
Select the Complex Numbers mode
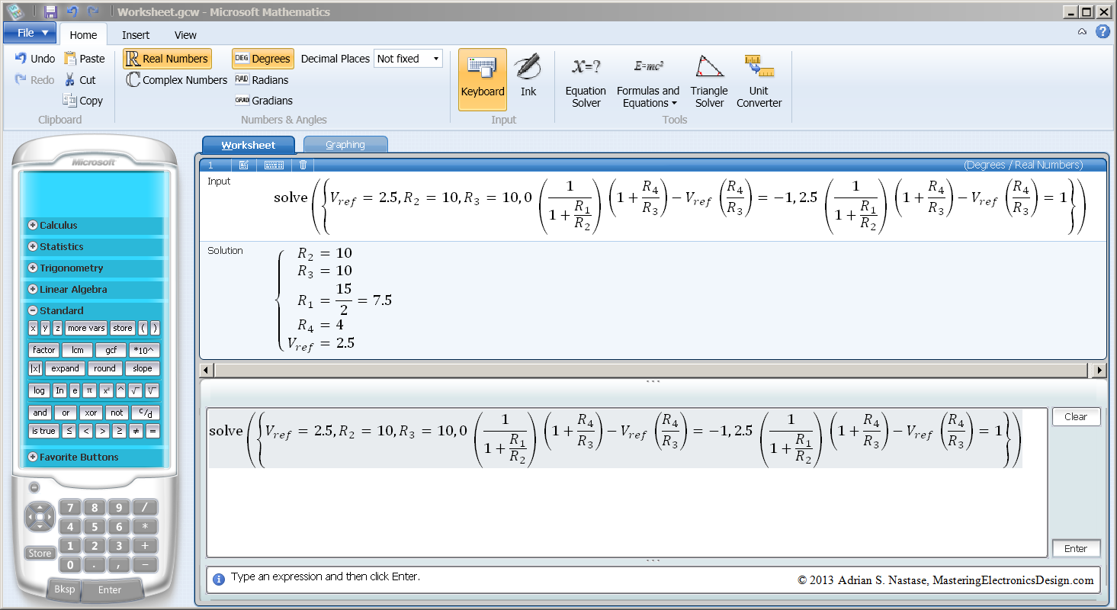coord(176,80)
